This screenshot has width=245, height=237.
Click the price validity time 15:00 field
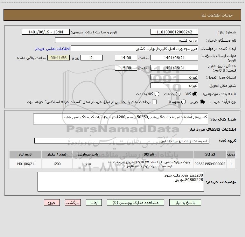126,68
